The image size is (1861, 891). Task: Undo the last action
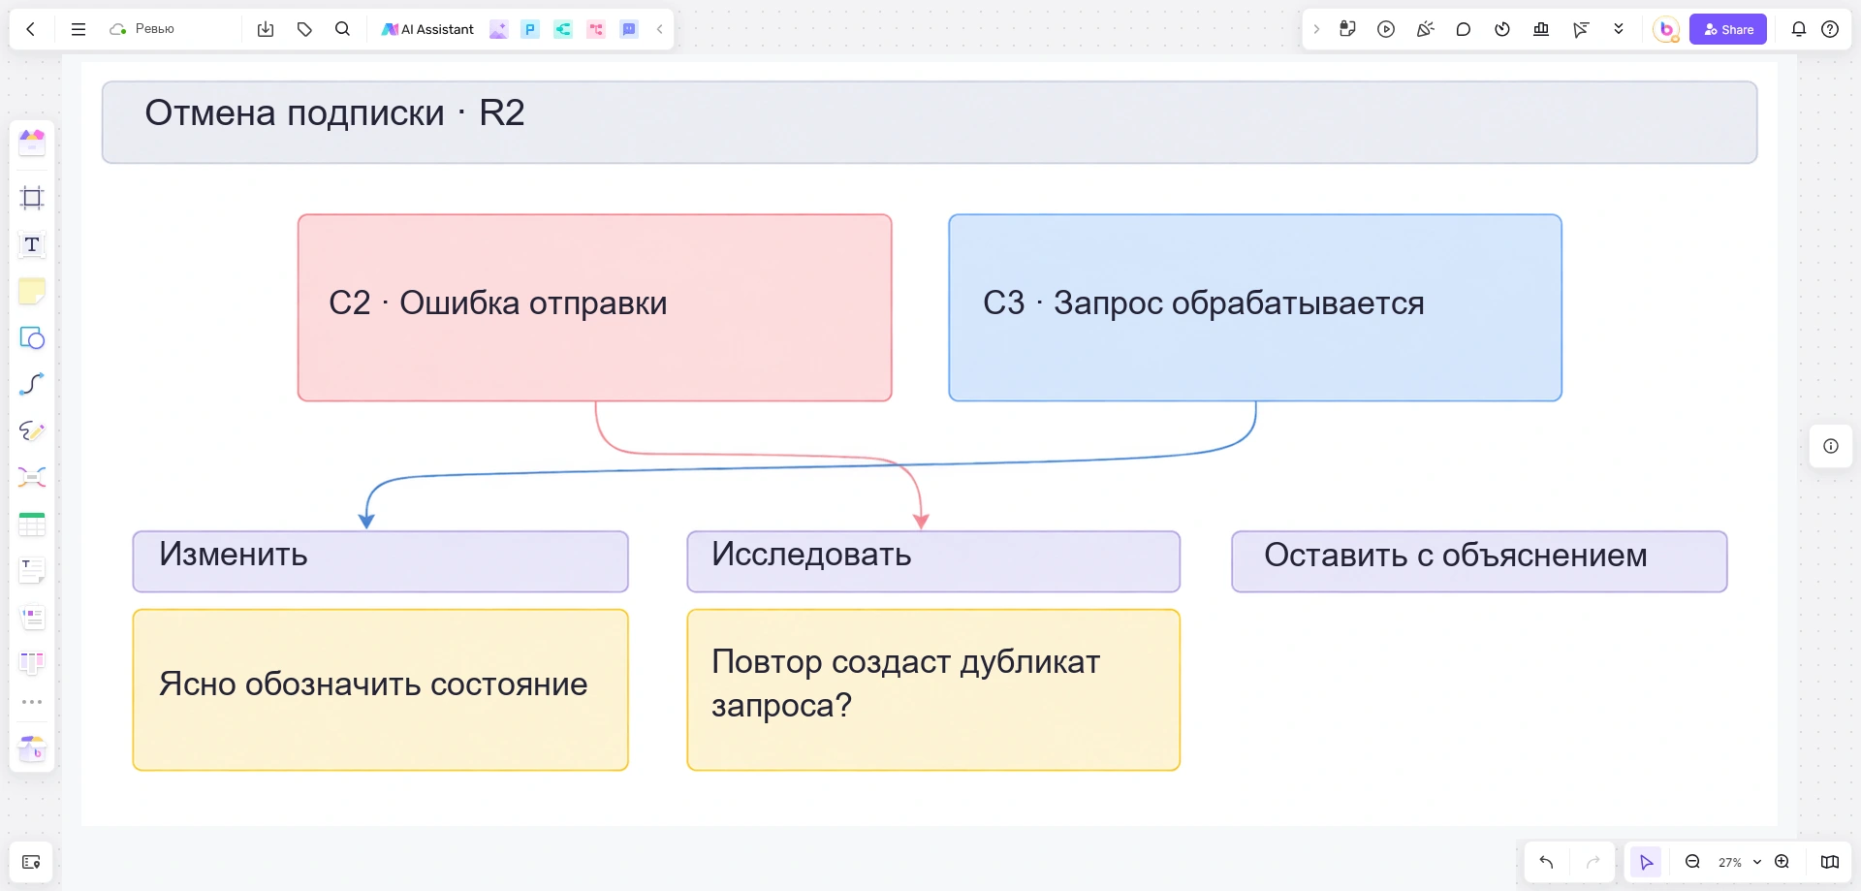tap(1546, 862)
